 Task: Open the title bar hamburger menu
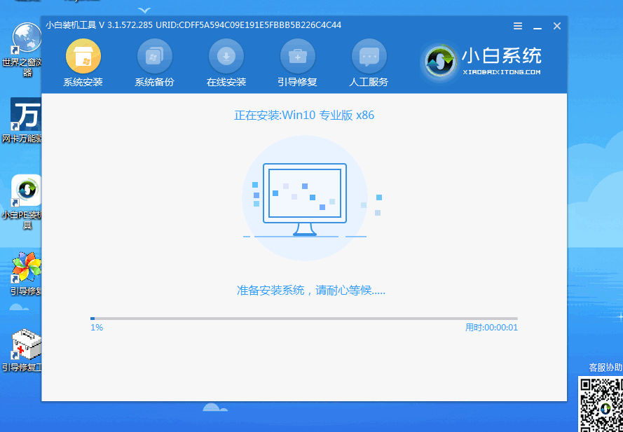click(518, 26)
